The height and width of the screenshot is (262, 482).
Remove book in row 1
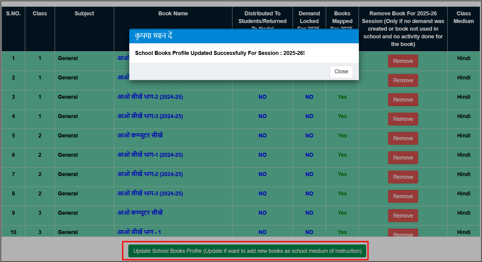403,61
